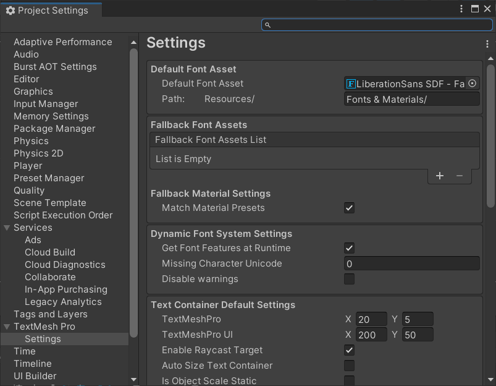This screenshot has height=386, width=496.
Task: Open Quality settings
Action: (29, 190)
